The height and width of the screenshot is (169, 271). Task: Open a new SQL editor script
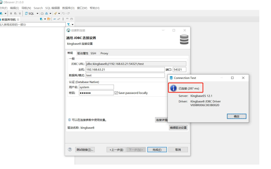coord(30,14)
